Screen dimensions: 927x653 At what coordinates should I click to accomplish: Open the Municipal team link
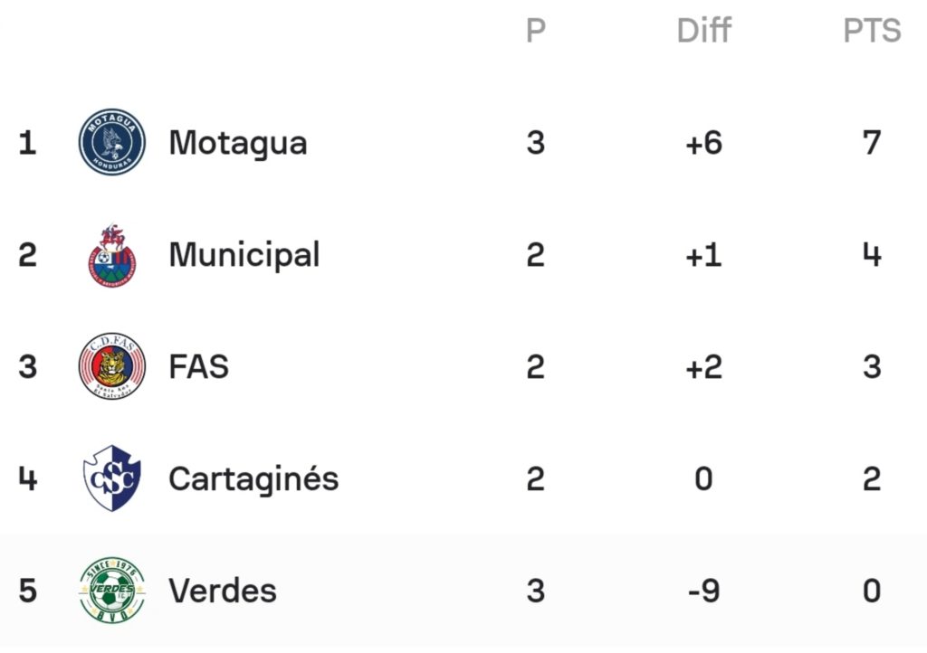[x=244, y=256]
